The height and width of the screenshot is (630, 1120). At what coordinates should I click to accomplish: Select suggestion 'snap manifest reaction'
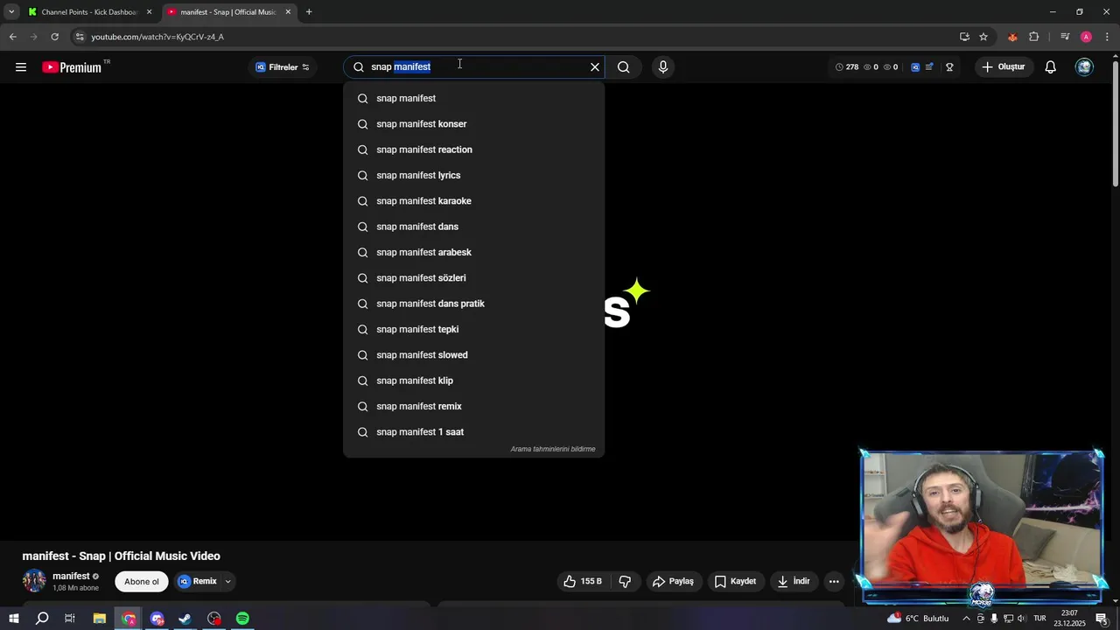tap(473, 150)
